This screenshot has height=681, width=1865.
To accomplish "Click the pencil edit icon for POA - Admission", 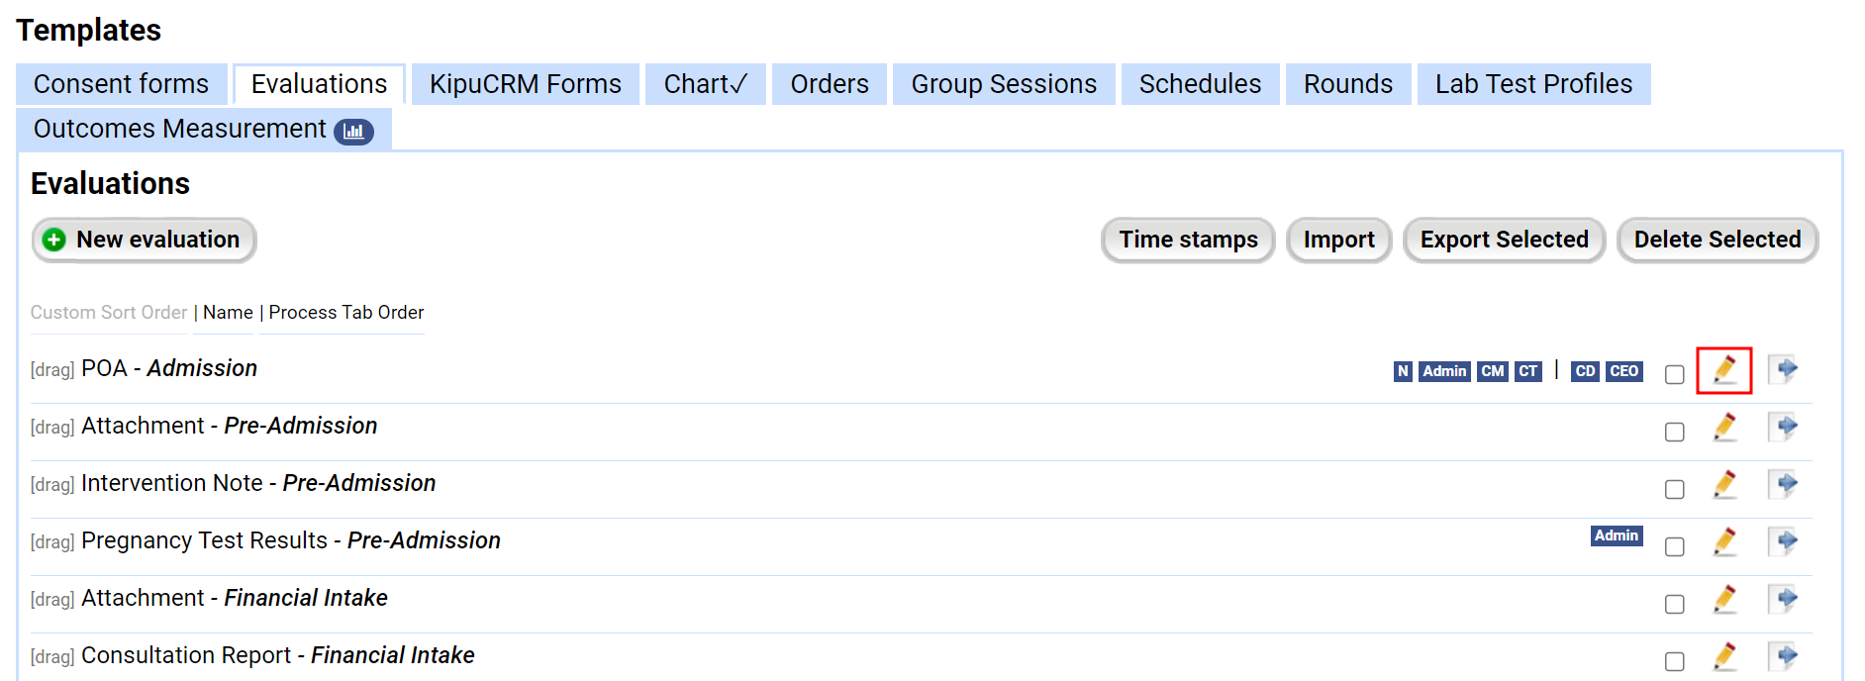I will coord(1724,370).
